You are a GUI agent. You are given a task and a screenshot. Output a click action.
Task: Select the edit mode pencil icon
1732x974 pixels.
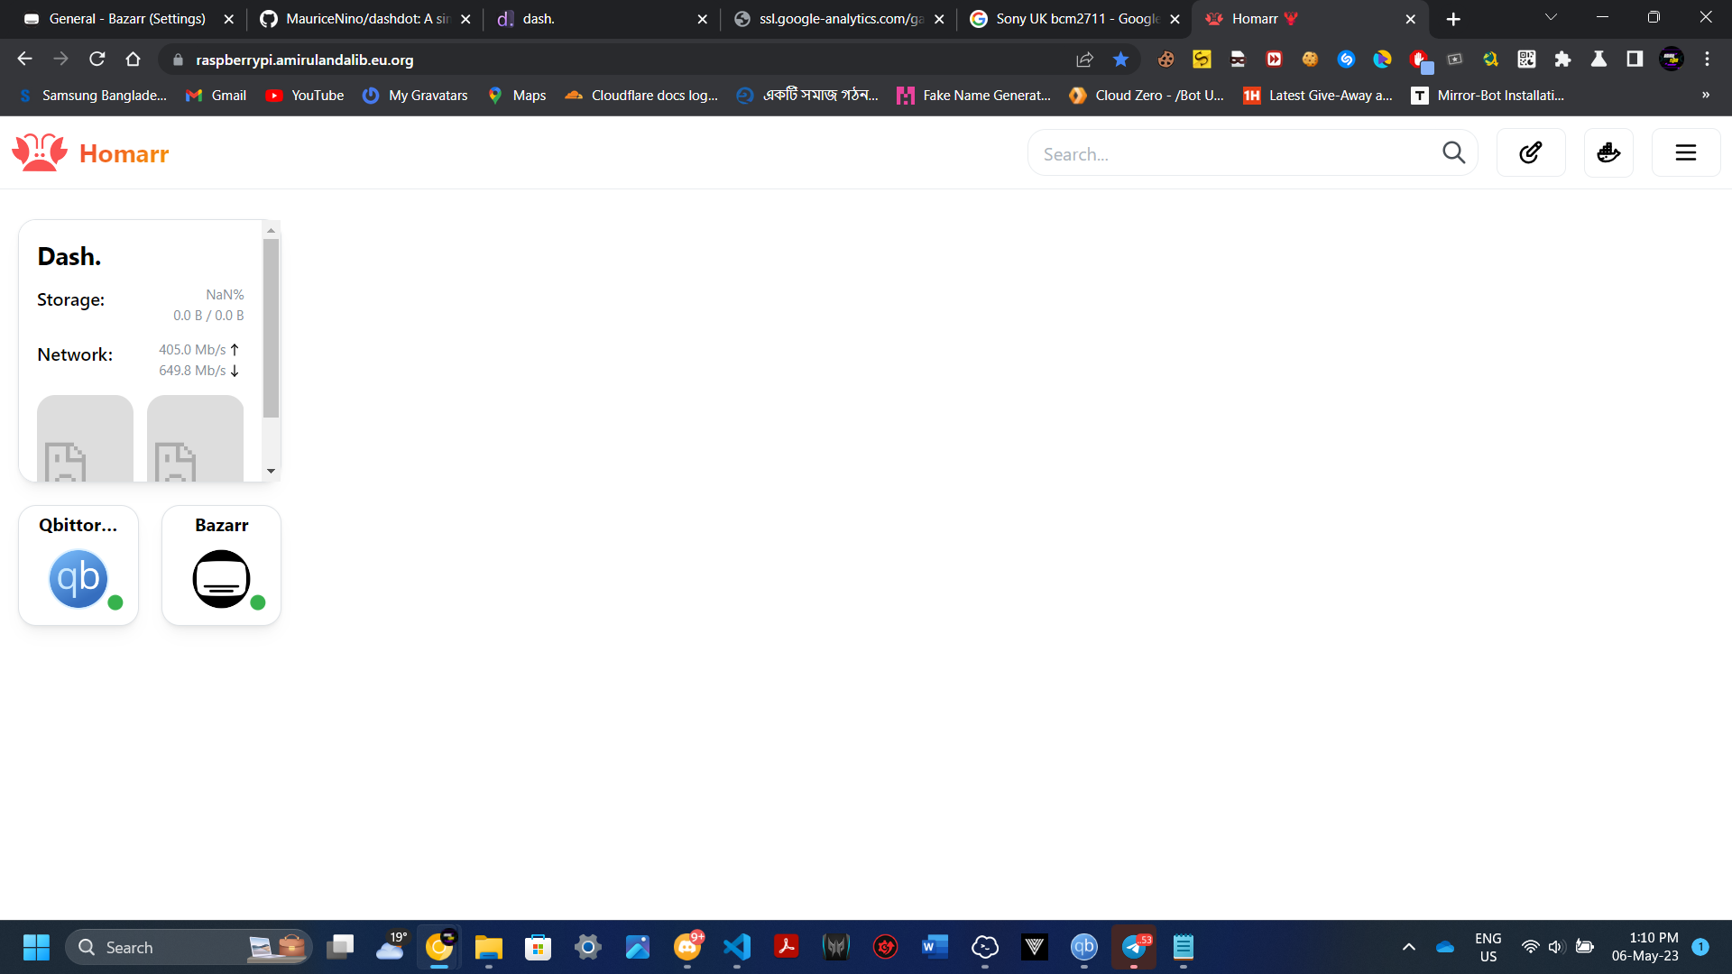pos(1531,152)
